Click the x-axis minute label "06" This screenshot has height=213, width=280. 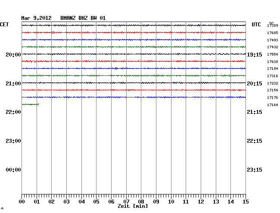point(111,202)
